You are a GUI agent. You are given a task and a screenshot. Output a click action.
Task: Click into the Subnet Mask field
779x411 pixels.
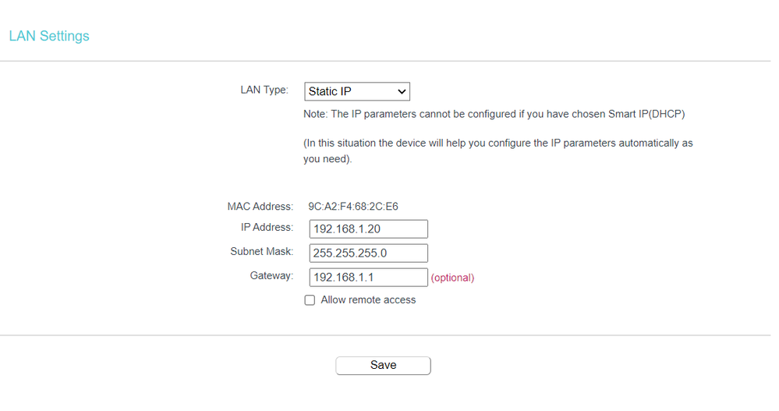(x=368, y=253)
